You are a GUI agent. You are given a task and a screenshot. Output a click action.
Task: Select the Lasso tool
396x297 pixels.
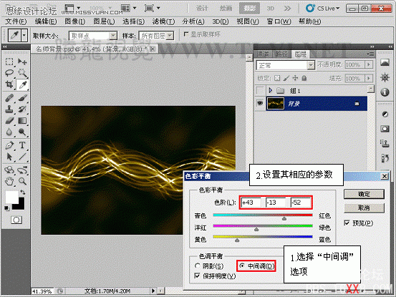pos(9,73)
